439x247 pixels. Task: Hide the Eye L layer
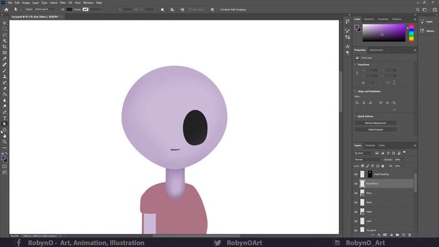pyautogui.click(x=356, y=193)
